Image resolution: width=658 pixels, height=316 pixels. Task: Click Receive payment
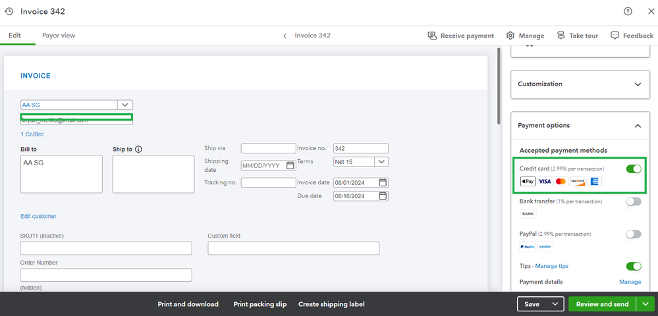tap(461, 36)
